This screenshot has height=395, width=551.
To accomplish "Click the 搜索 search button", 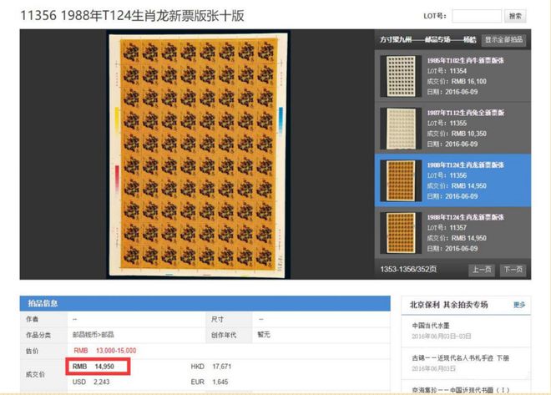I will pos(515,16).
